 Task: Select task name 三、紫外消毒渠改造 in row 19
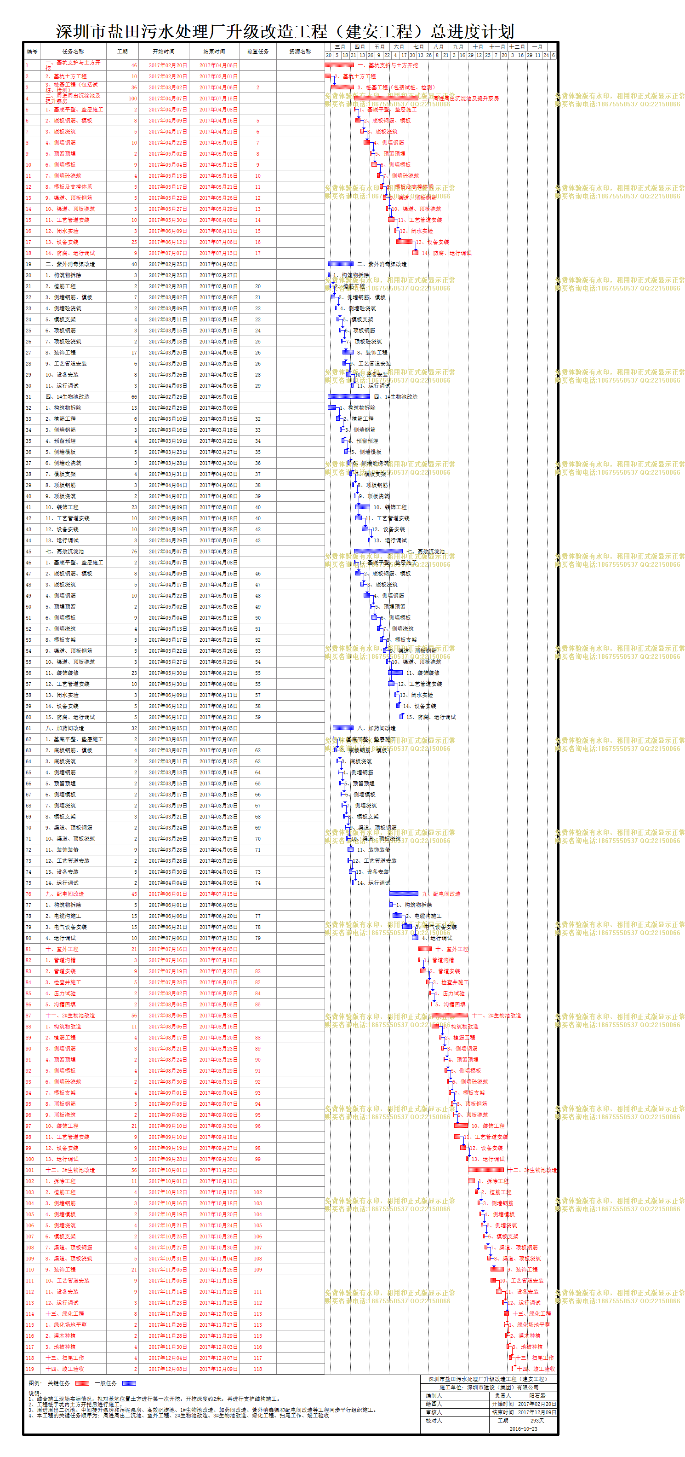pyautogui.click(x=70, y=264)
